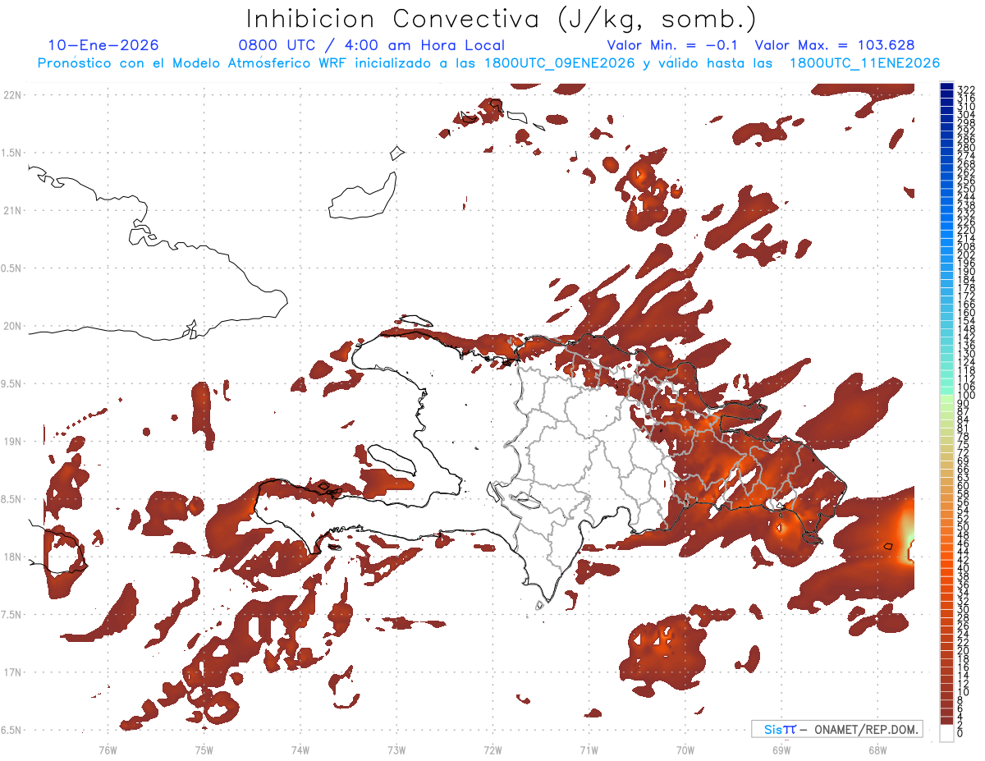
Task: Click the date label "10-Ene-2026"
Action: pos(103,45)
